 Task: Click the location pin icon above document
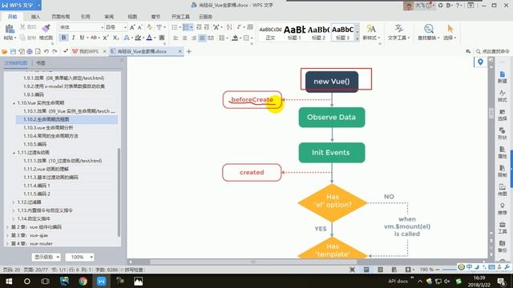click(x=480, y=62)
